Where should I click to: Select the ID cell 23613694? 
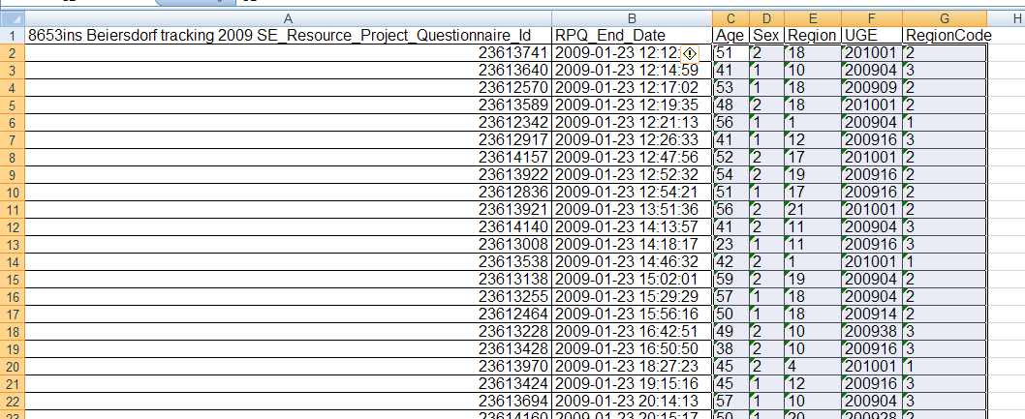click(x=288, y=401)
